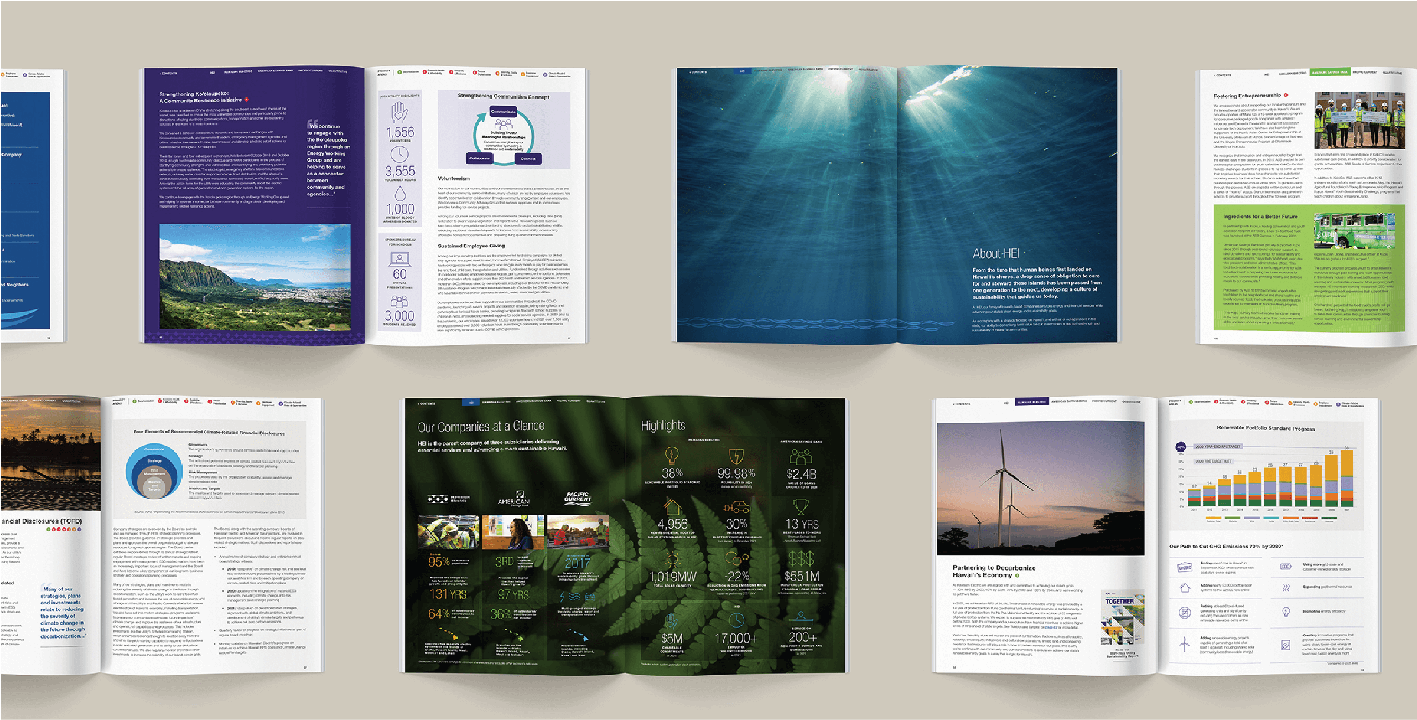This screenshot has height=720, width=1417.
Task: Click the 'Volunteerism' heading
Action: point(454,179)
